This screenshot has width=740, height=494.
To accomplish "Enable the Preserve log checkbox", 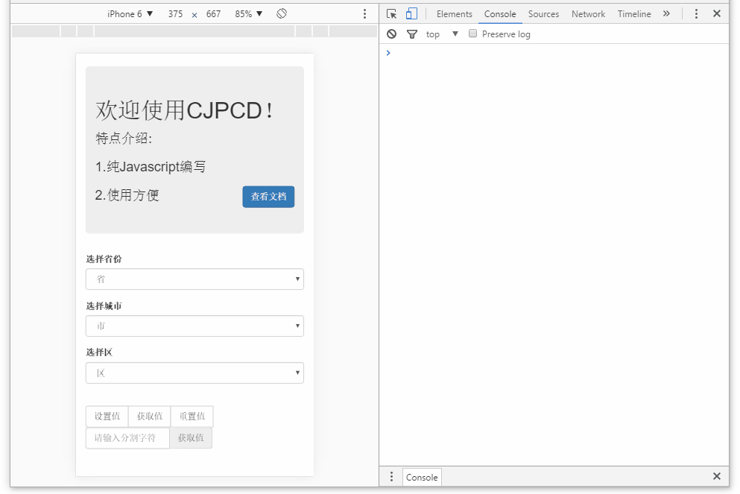I will point(473,34).
